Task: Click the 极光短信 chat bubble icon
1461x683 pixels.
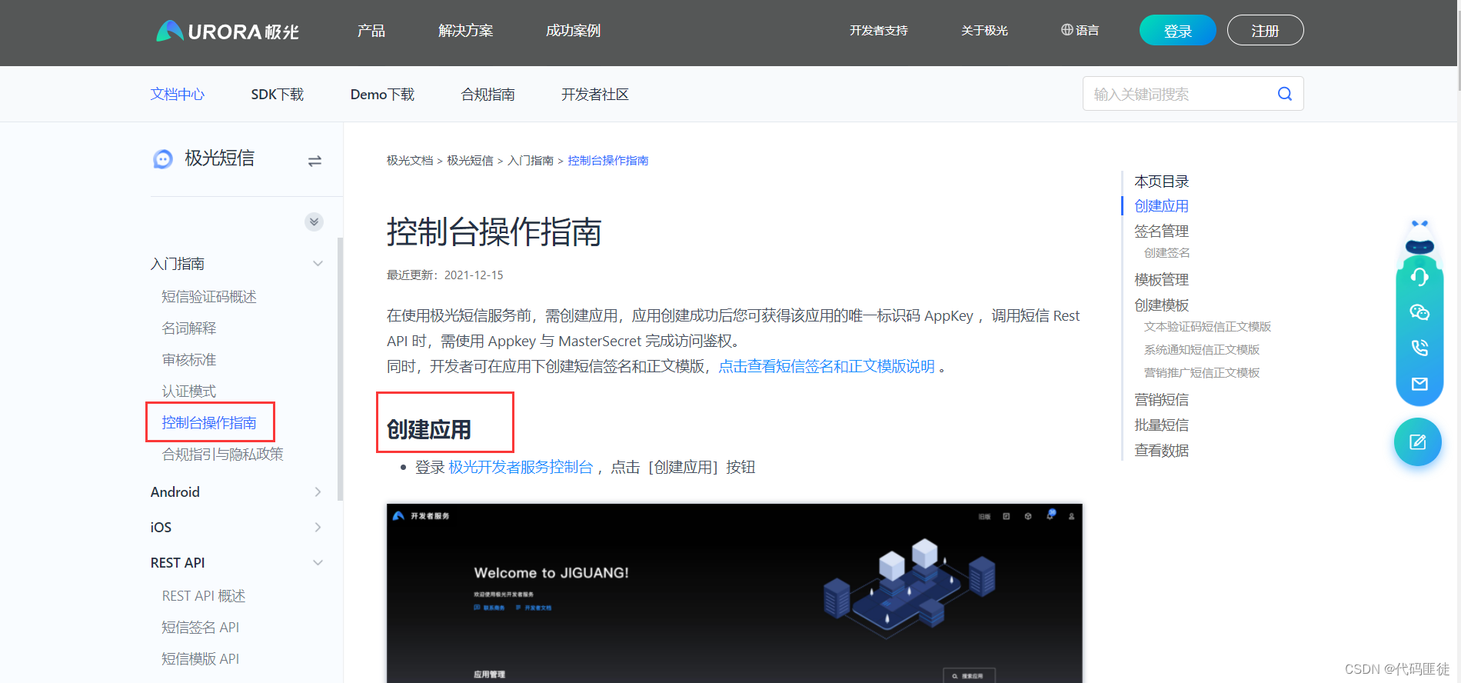Action: coord(163,159)
